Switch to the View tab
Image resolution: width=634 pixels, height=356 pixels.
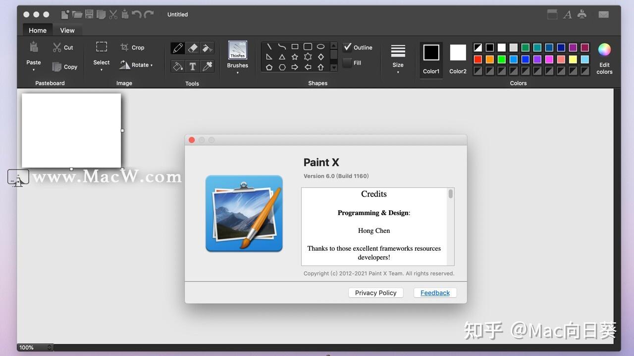click(67, 30)
